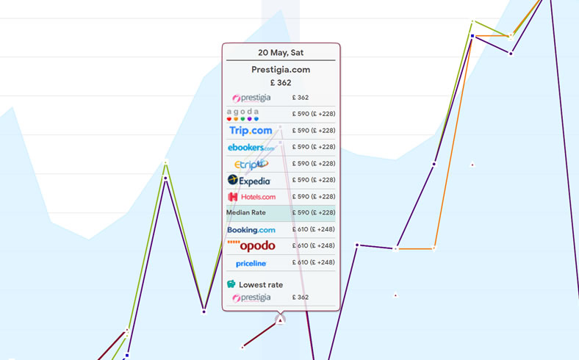Viewport: 579px width, 360px height.
Task: Click the Booking.com price '£ 610 (£ +248)'
Action: point(313,229)
